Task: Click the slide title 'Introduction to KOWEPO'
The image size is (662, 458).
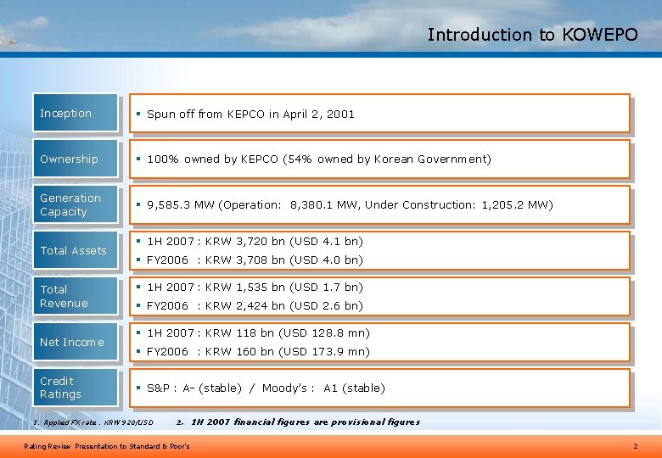Action: click(x=532, y=35)
